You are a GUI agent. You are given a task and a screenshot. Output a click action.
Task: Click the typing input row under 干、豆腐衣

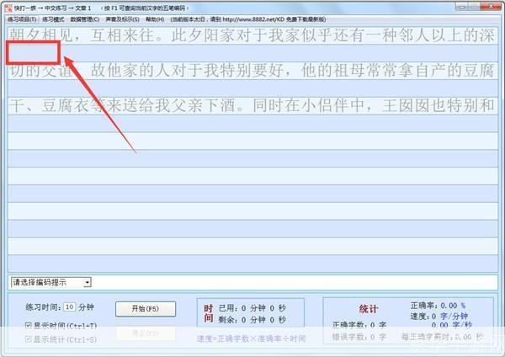(252, 124)
